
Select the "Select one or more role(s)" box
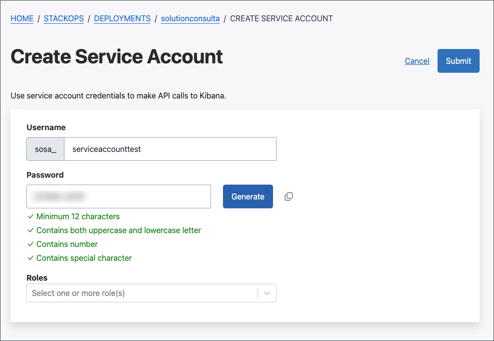click(x=151, y=293)
